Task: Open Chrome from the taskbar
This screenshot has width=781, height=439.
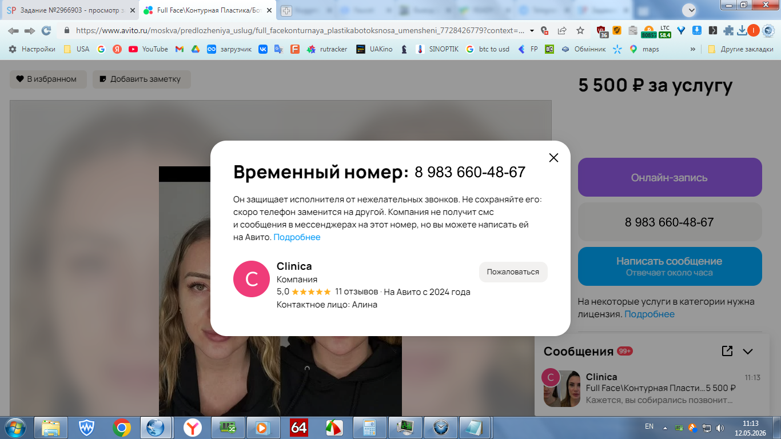Action: 121,428
